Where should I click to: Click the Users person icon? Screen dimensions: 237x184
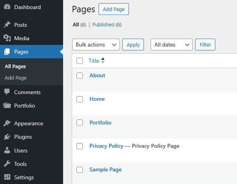coord(7,151)
